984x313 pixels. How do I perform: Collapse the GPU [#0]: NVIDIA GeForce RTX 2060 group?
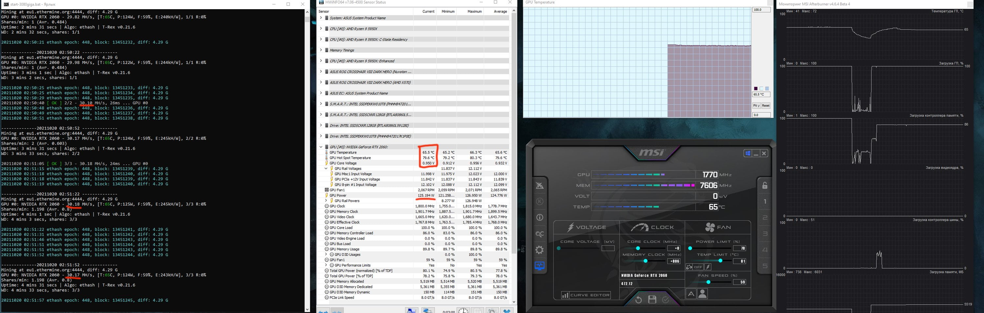tap(321, 147)
